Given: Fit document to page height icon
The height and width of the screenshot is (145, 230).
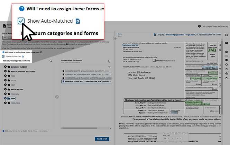Looking at the screenshot, I should click(227, 65).
